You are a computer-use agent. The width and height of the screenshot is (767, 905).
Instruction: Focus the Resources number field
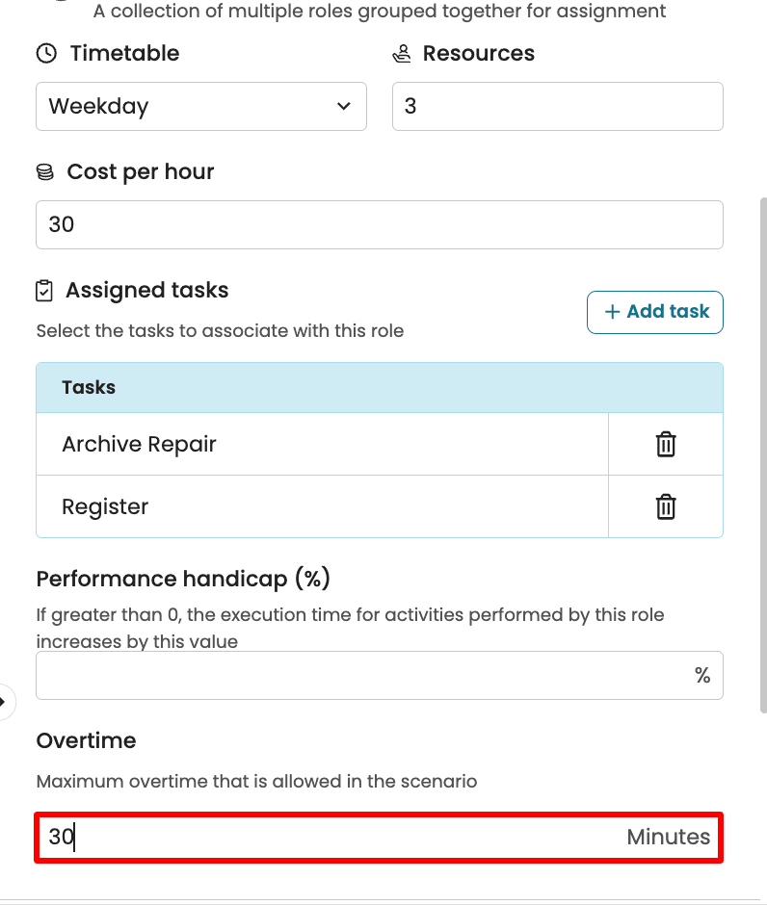click(557, 106)
